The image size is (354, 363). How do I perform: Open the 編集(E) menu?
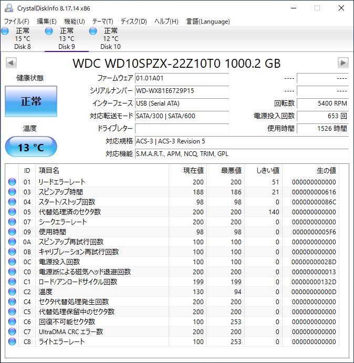(47, 22)
